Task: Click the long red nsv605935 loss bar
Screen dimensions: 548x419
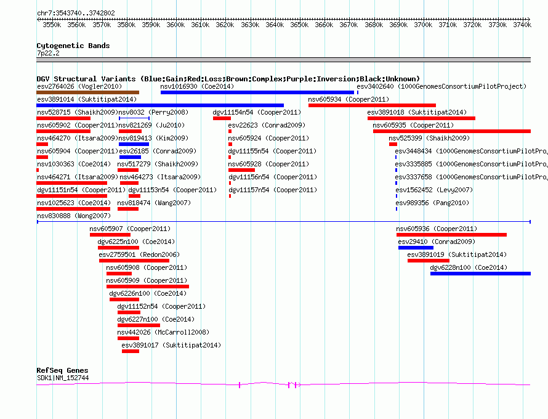Action: (x=452, y=131)
